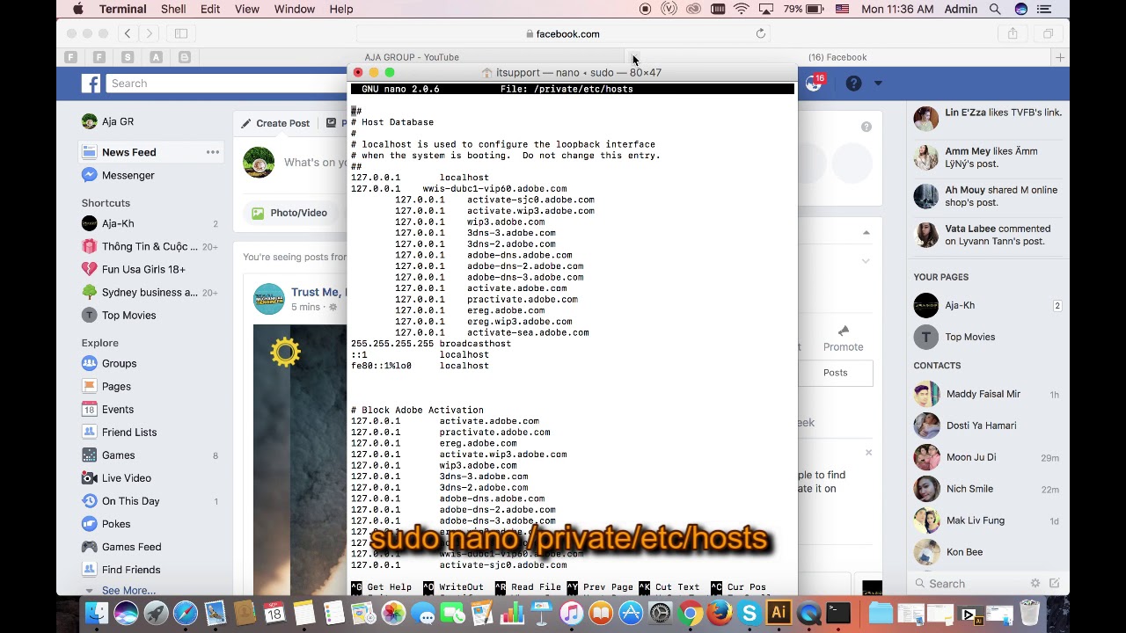Open chat with Nich Smile
The image size is (1126, 633).
click(x=969, y=489)
